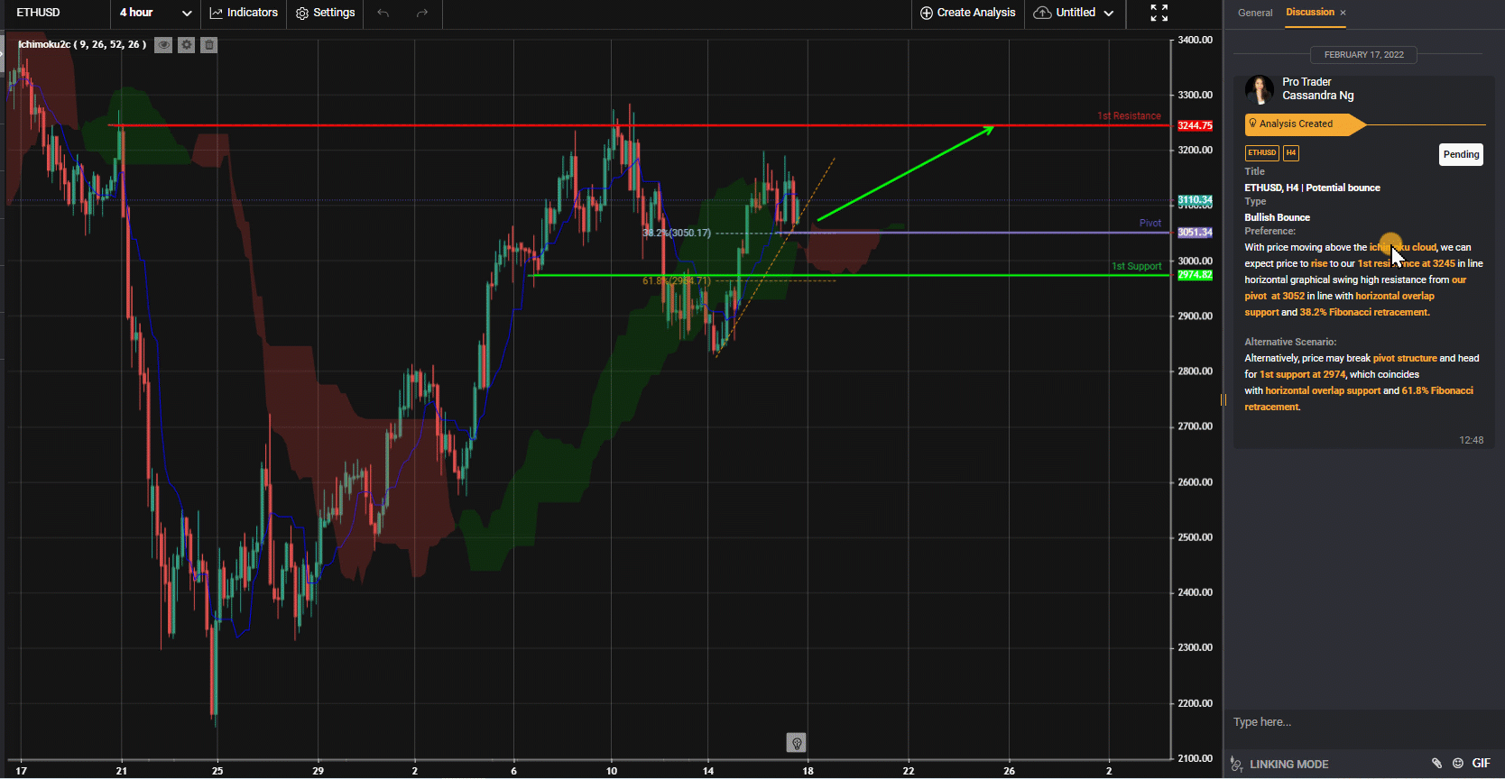The width and height of the screenshot is (1505, 779).
Task: Click the Pivot price label 3051.34
Action: pos(1195,233)
